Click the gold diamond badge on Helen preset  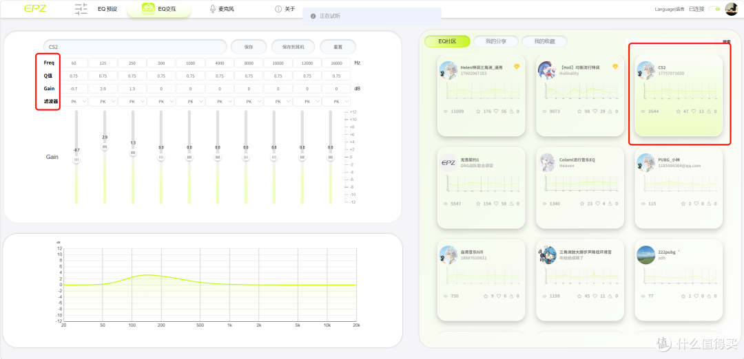(x=517, y=67)
